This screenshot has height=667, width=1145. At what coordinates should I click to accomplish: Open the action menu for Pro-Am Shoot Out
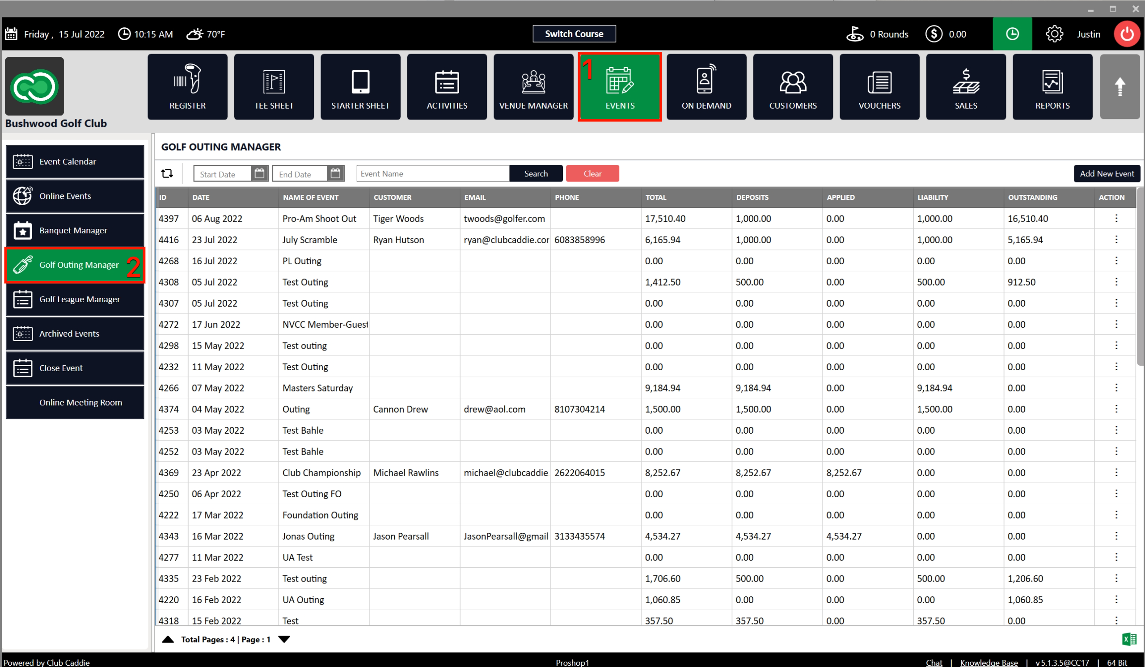(x=1115, y=219)
